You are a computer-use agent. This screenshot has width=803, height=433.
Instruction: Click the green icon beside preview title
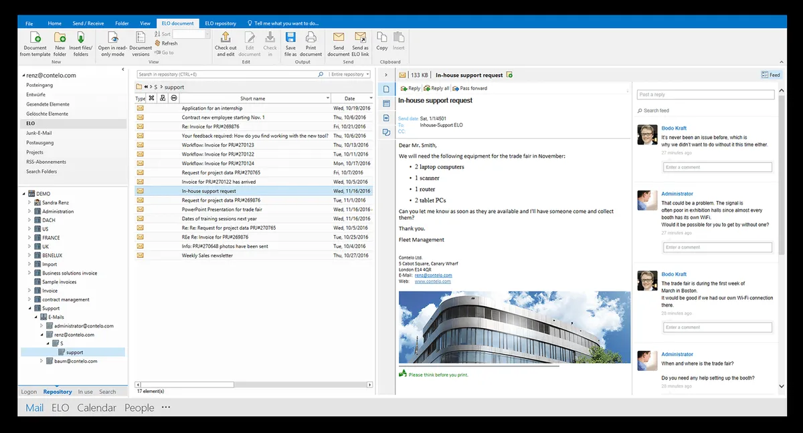click(x=510, y=75)
